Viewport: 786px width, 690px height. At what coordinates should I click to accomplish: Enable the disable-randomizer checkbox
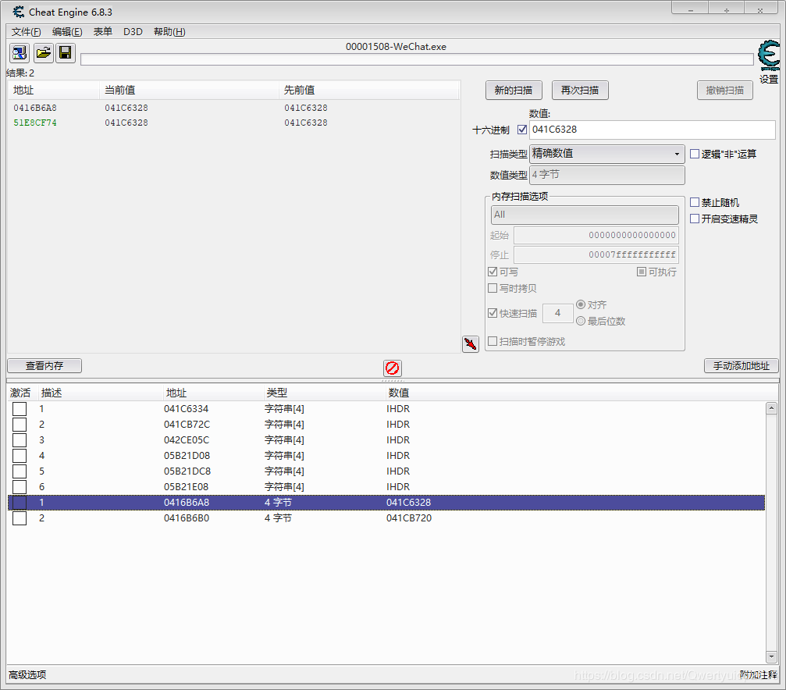coord(695,202)
